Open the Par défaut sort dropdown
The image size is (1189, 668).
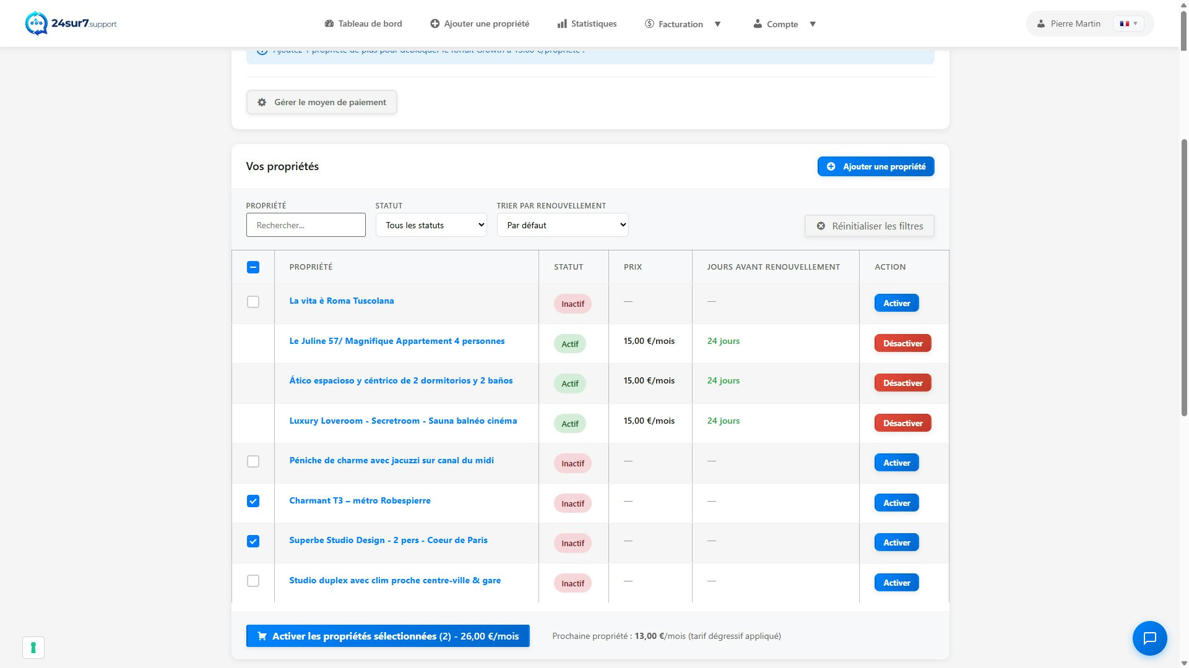[x=562, y=225]
